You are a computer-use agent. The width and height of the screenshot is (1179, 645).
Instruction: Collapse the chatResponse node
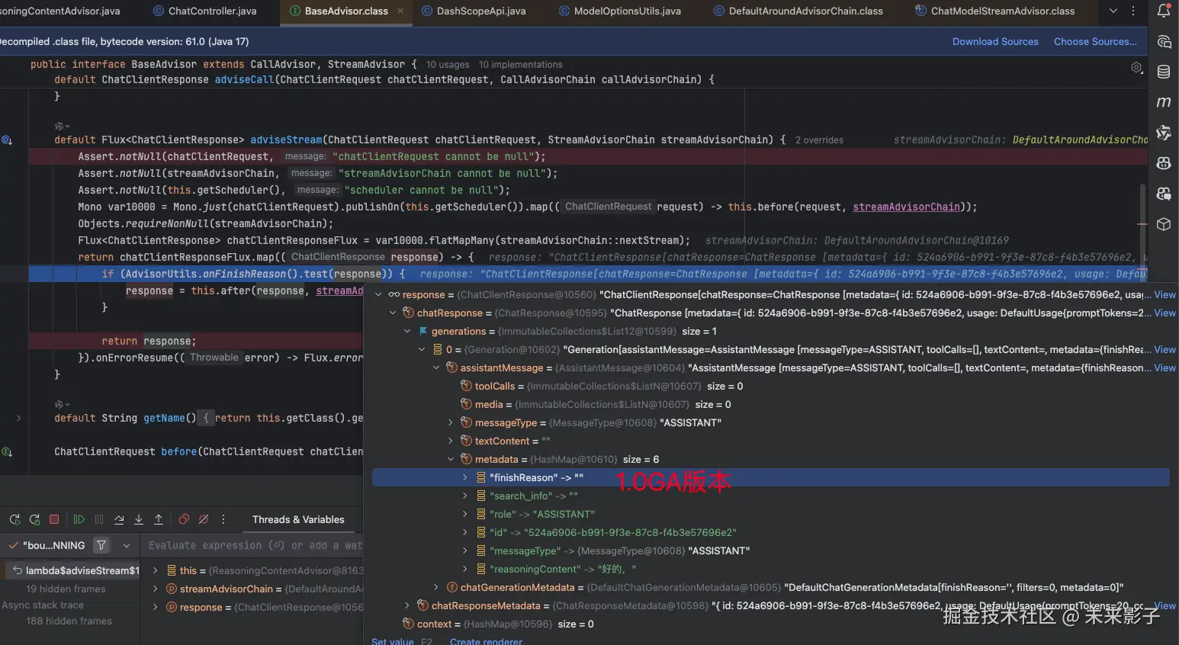[x=393, y=313]
